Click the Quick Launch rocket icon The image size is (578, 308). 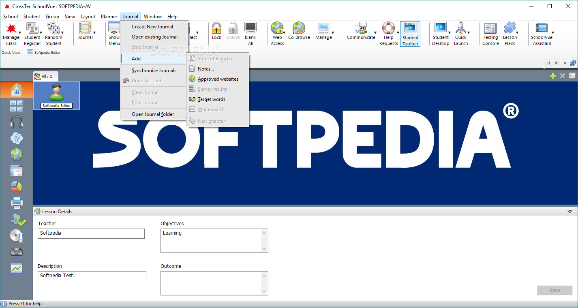click(461, 34)
